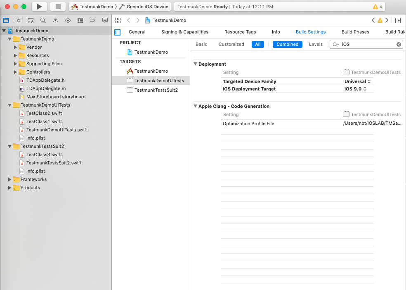Go back in editor history
This screenshot has height=290, width=406.
point(129,21)
